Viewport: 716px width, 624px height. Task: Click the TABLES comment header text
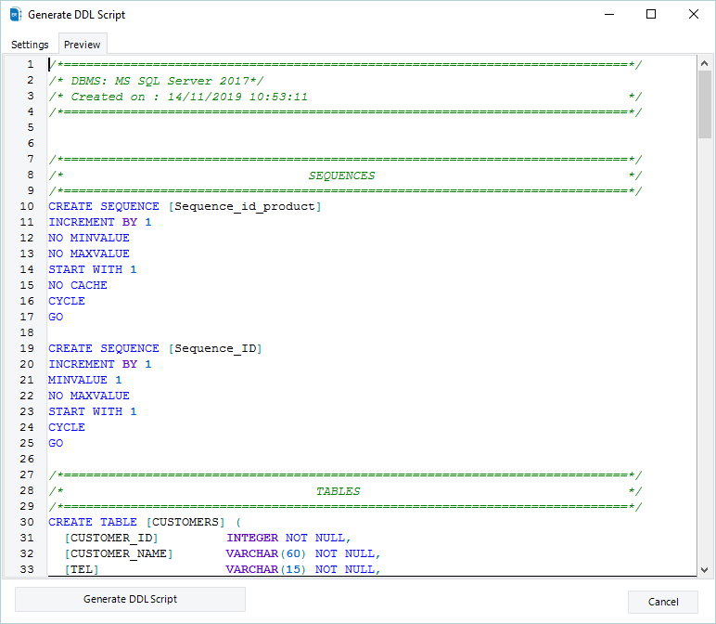(338, 490)
